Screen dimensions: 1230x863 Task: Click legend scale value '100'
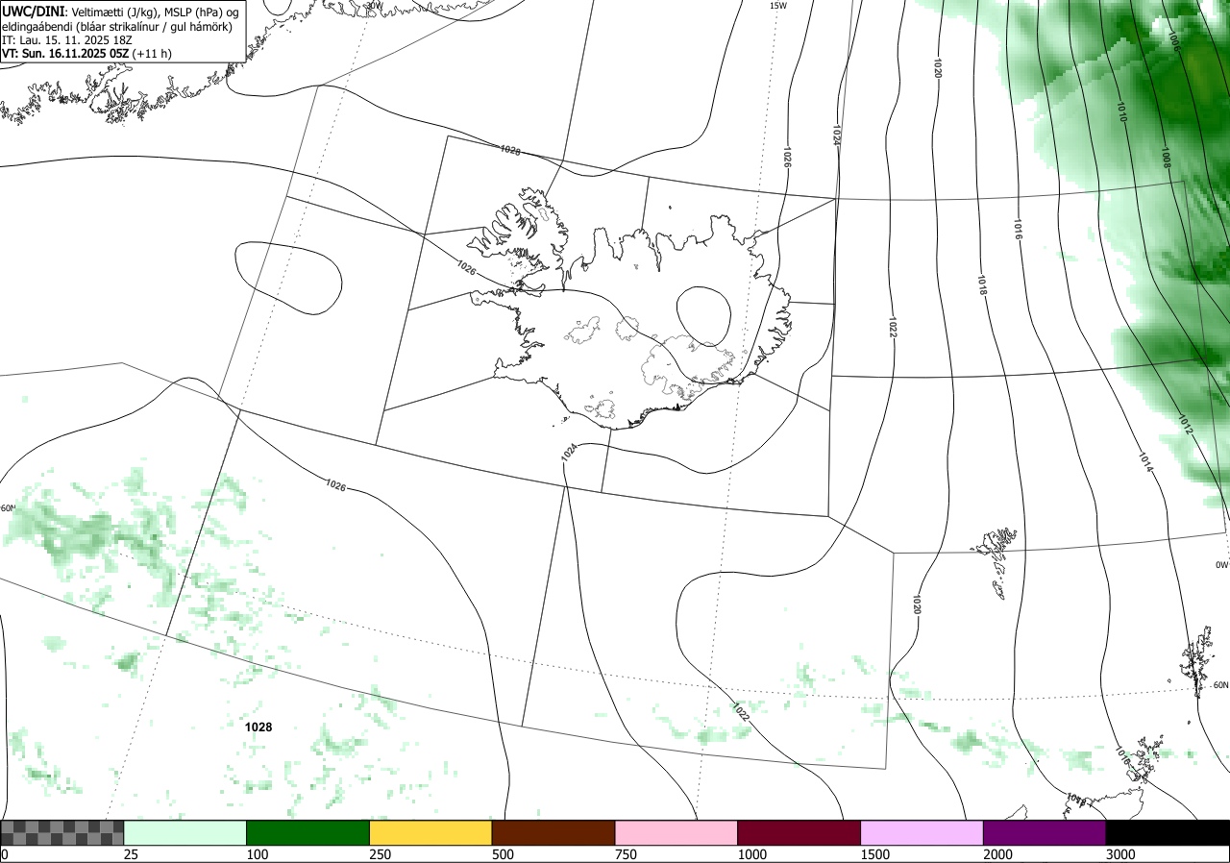click(x=258, y=854)
